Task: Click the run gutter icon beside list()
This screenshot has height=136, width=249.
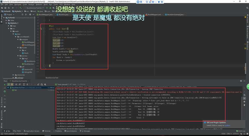Action: point(41,29)
